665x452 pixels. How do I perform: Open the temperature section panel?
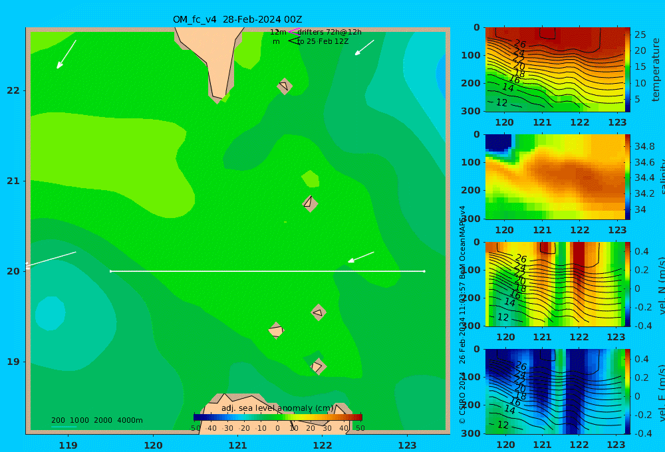click(x=555, y=70)
